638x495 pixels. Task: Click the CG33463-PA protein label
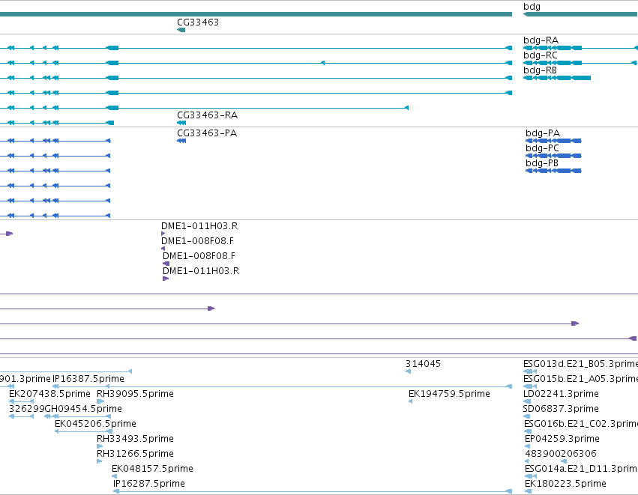pos(207,133)
